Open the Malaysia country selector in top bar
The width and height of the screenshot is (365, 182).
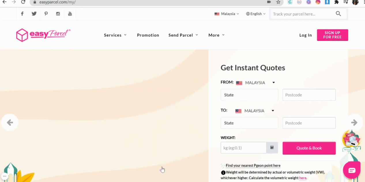point(227,14)
